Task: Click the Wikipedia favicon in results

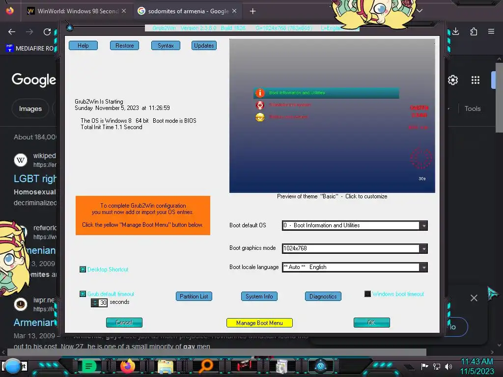Action: pyautogui.click(x=21, y=160)
